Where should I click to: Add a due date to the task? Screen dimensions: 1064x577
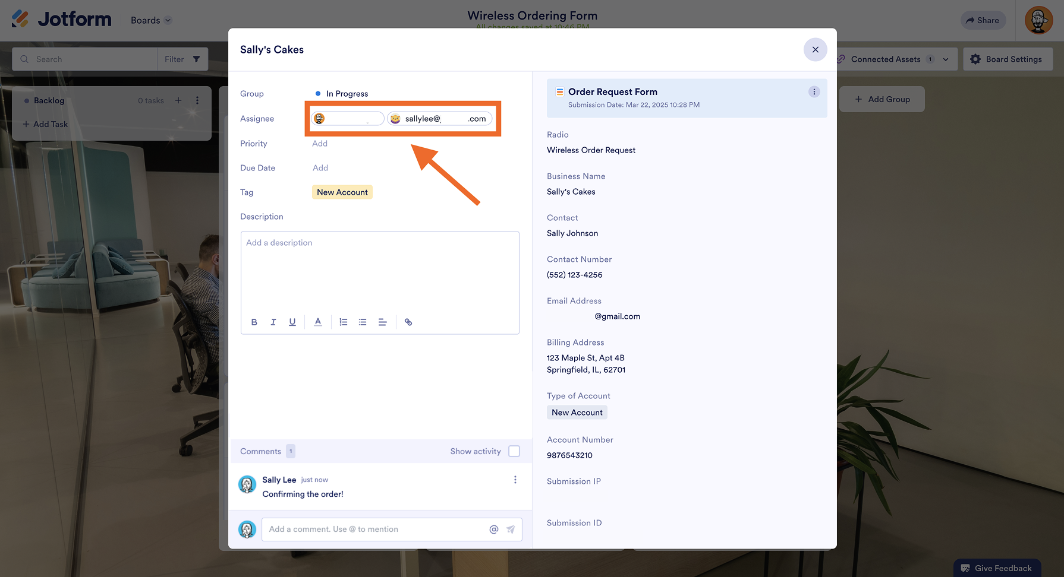320,168
